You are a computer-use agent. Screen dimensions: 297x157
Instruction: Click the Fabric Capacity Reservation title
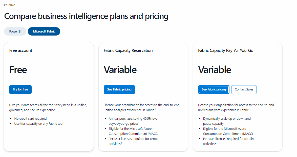[x=128, y=50]
